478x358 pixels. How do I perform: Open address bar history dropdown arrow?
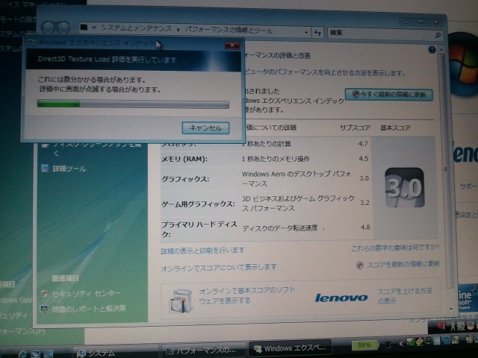click(306, 32)
